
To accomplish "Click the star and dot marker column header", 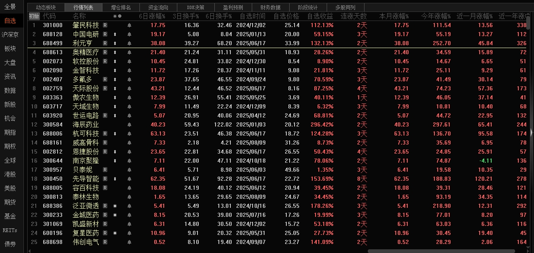I will pos(117,16).
